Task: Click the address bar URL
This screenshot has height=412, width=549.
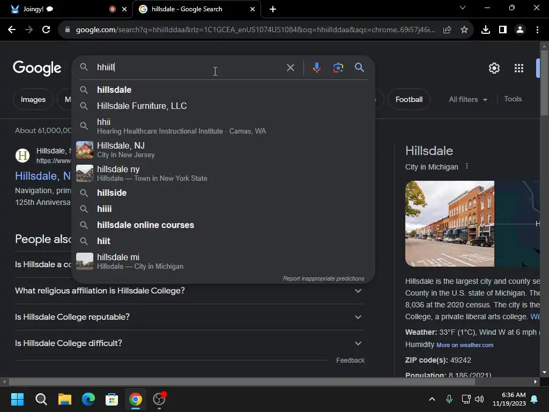Action: tap(256, 30)
